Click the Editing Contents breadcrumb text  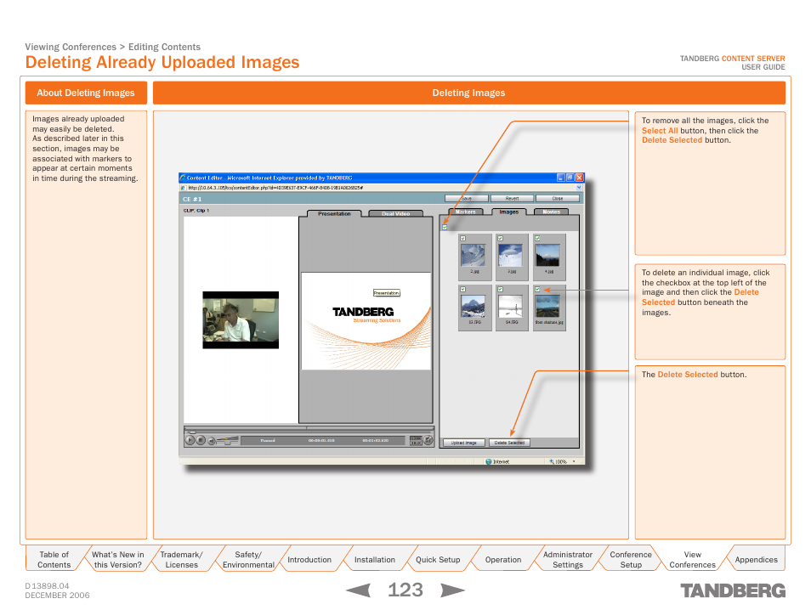tap(164, 47)
